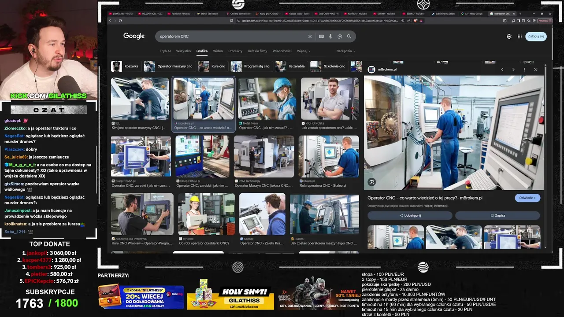Click the Zapisz save button
The width and height of the screenshot is (564, 317).
pyautogui.click(x=497, y=216)
